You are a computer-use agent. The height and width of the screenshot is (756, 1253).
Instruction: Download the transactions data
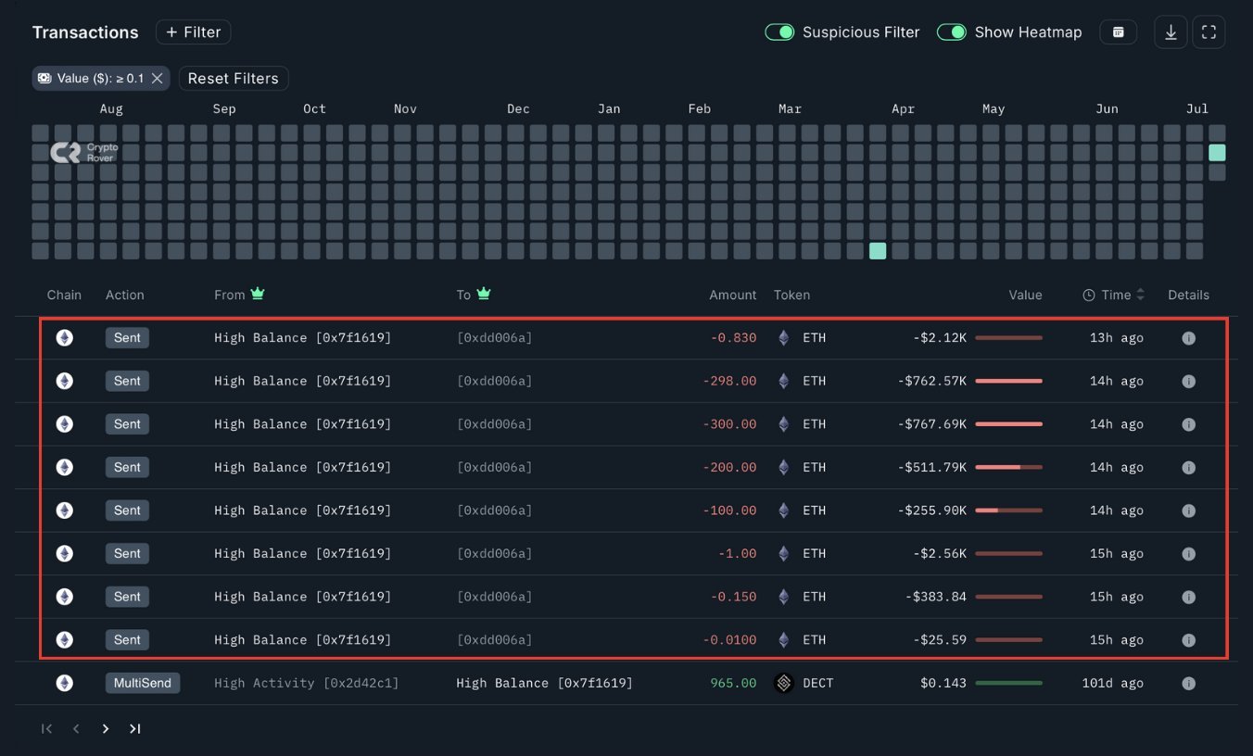(1170, 31)
